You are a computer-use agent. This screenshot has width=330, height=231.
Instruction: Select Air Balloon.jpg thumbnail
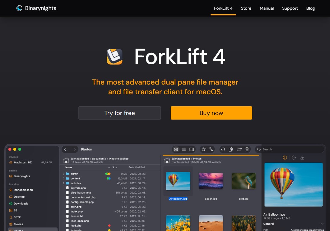coord(178,181)
